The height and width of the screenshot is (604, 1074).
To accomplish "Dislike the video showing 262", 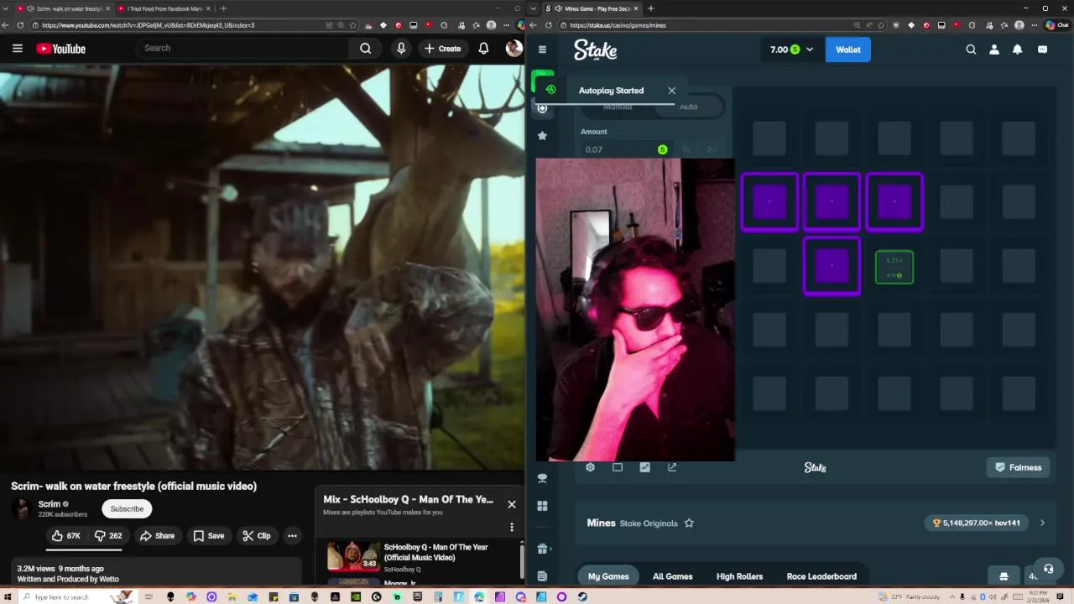I will (x=108, y=535).
